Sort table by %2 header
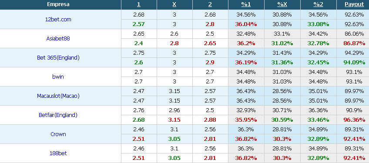This screenshot has width=369, height=163. pyautogui.click(x=319, y=4)
